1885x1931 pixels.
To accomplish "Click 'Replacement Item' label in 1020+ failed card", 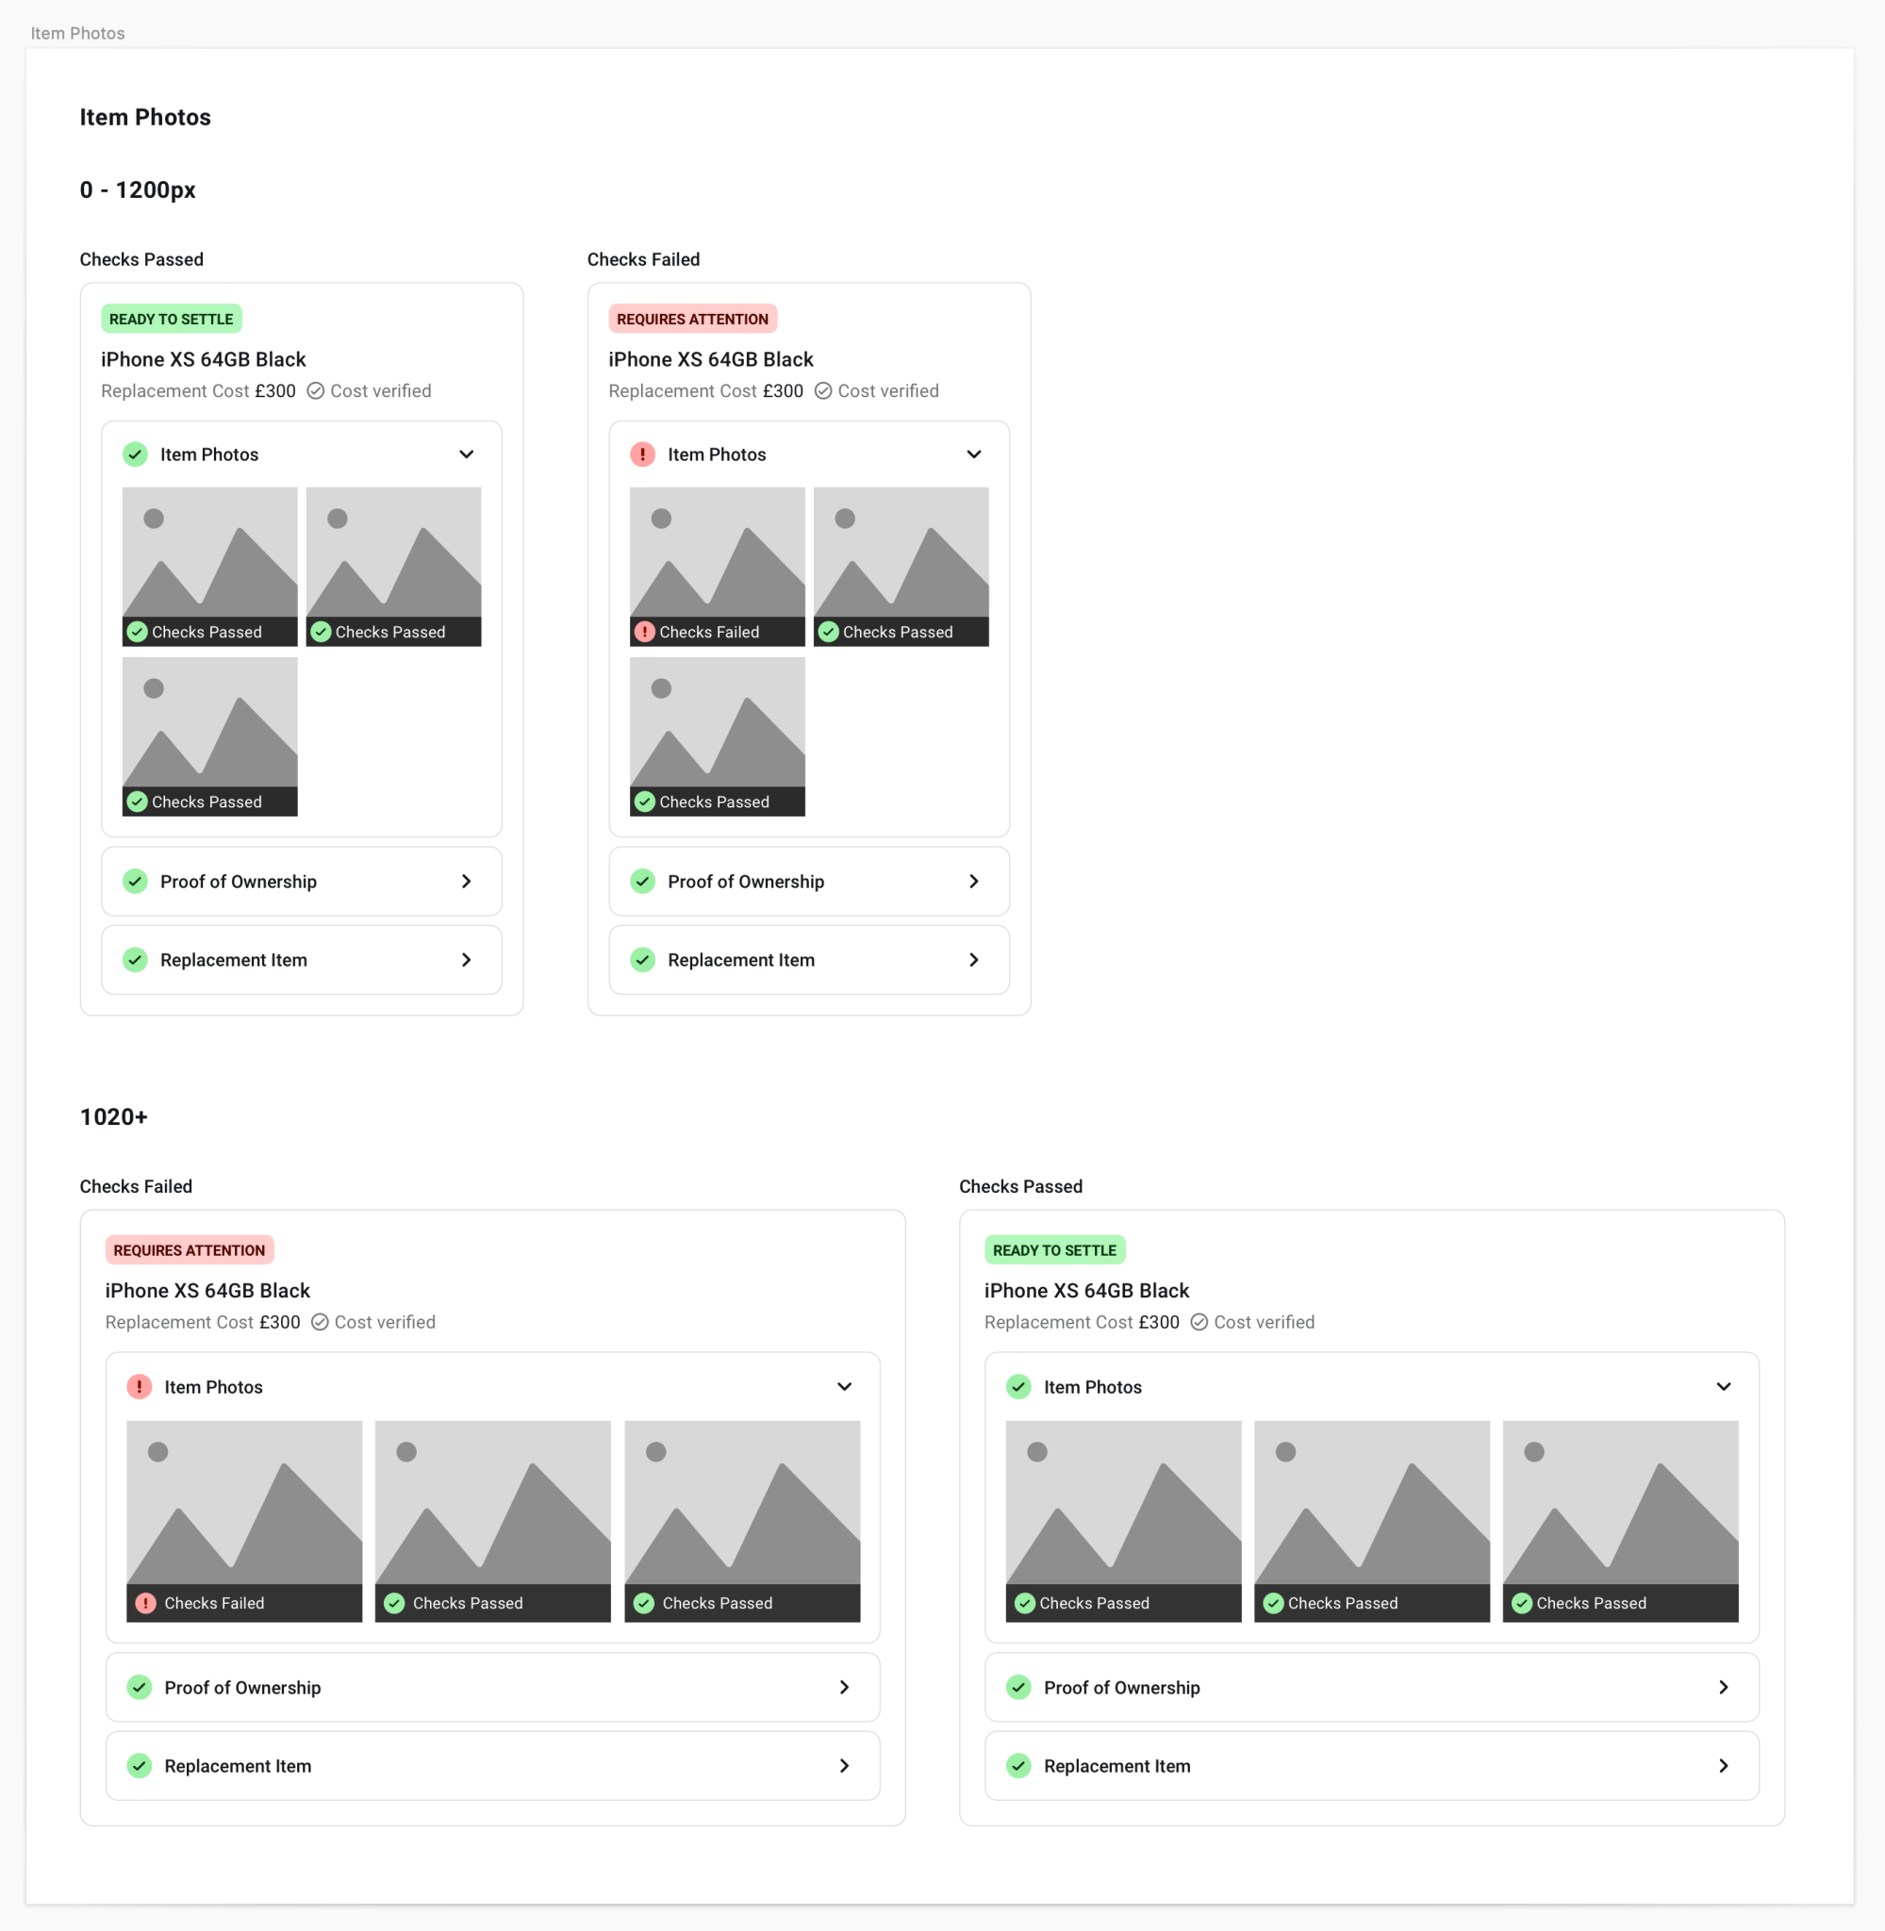I will click(238, 1766).
